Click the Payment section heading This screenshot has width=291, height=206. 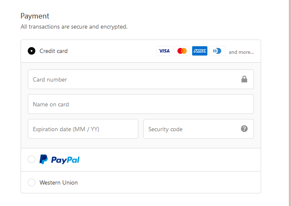[35, 16]
